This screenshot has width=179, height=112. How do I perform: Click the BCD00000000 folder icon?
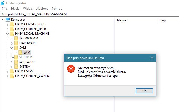pos(16,38)
